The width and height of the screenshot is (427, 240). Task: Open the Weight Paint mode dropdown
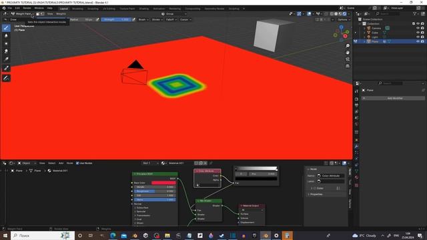point(22,13)
